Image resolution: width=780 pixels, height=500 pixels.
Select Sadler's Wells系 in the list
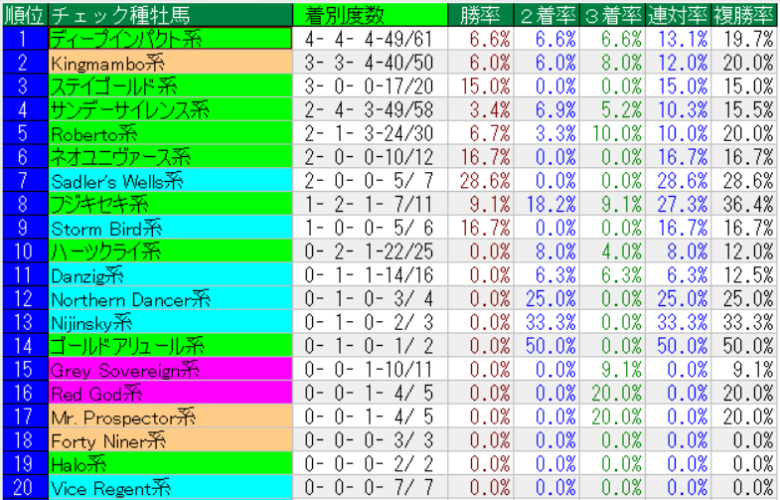[170, 181]
